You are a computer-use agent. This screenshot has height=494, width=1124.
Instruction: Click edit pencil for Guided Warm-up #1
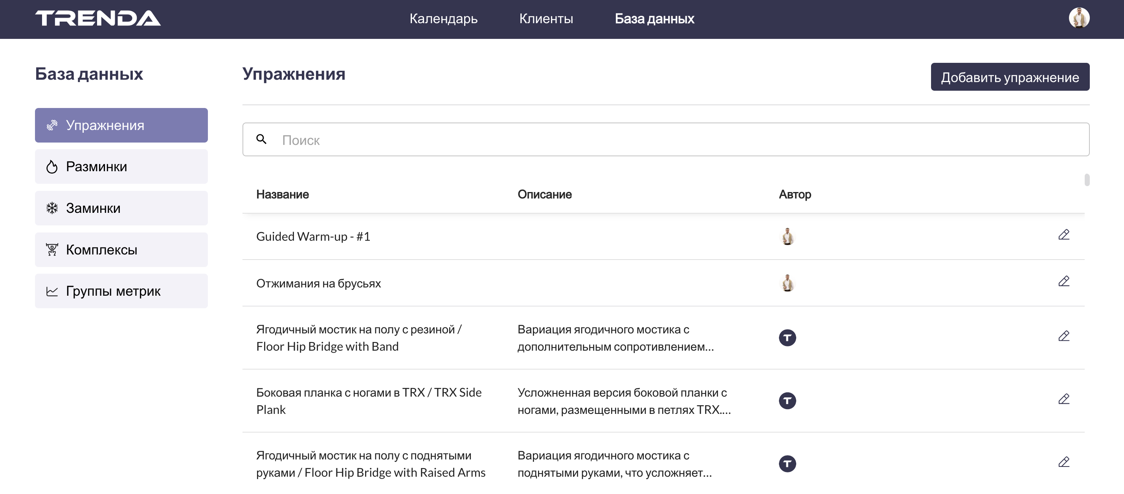(1063, 235)
